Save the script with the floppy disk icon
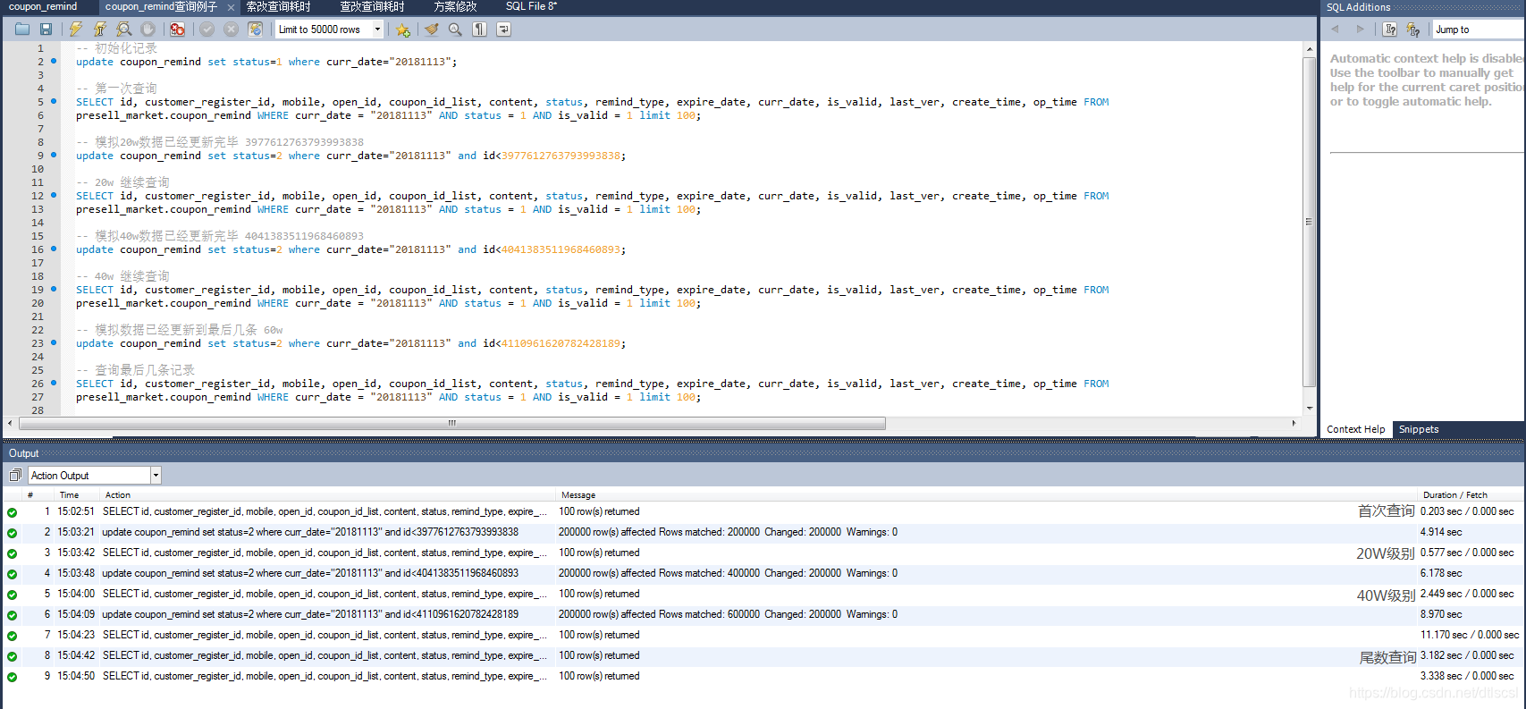This screenshot has height=709, width=1526. point(46,30)
